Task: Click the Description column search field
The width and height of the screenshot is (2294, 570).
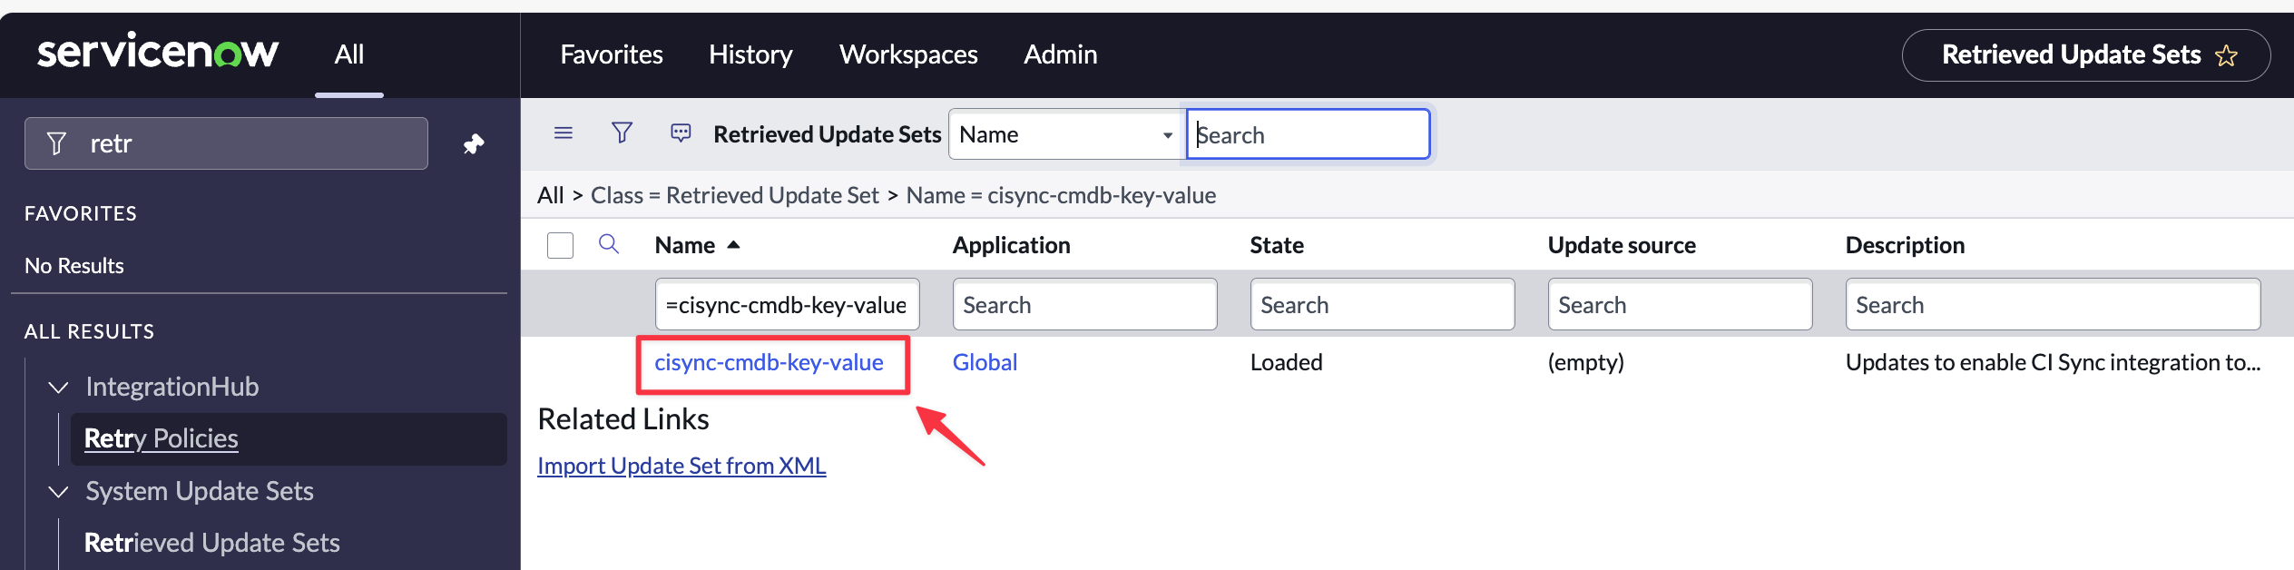Action: tap(2054, 304)
